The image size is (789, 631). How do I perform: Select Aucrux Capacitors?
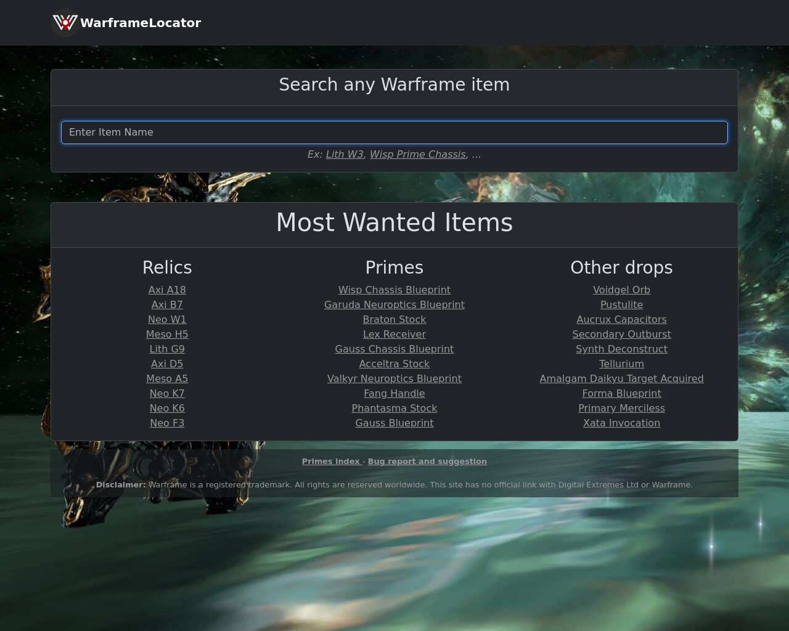click(621, 320)
